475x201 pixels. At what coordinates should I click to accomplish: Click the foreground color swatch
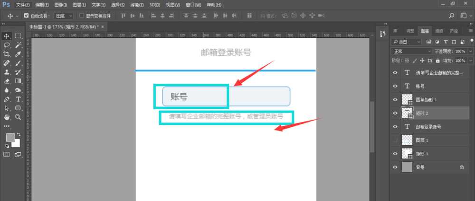10,138
